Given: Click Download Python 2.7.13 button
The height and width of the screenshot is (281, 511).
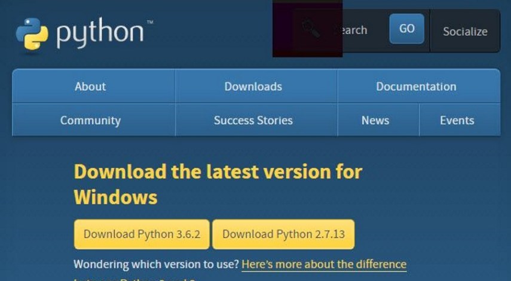Looking at the screenshot, I should pos(283,234).
